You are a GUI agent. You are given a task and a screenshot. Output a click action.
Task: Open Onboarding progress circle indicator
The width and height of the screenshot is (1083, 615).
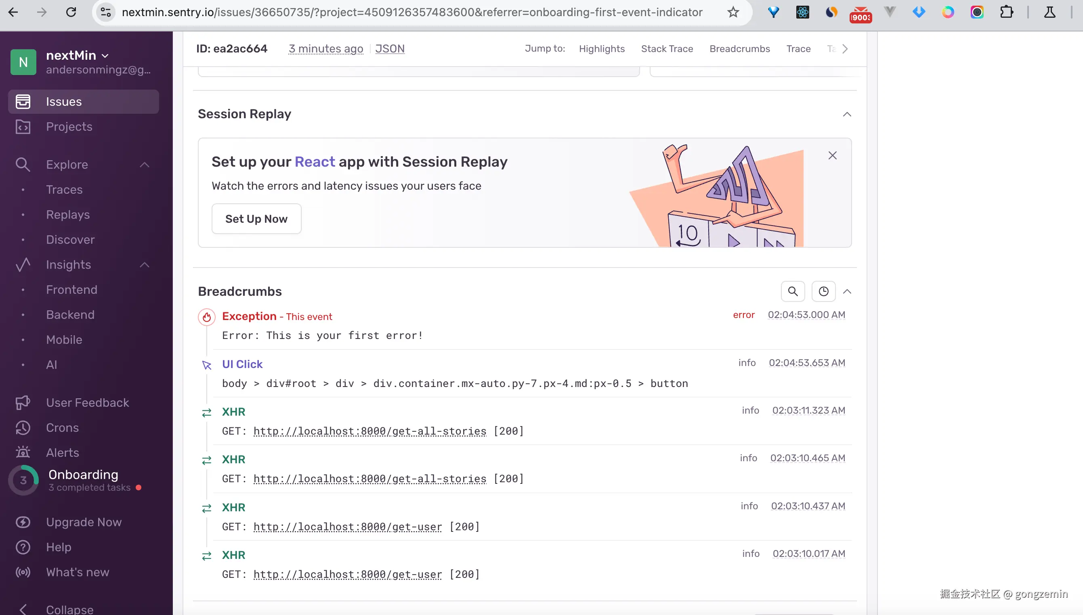pyautogui.click(x=23, y=480)
